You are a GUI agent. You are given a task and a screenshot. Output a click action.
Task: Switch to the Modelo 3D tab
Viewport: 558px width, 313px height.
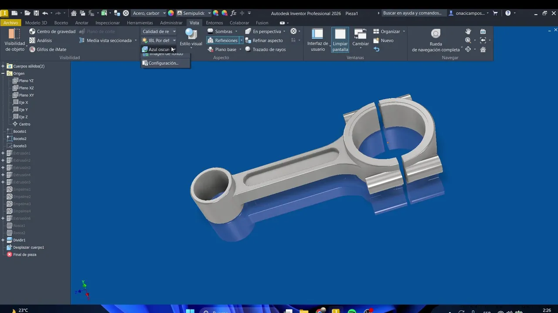pos(36,23)
